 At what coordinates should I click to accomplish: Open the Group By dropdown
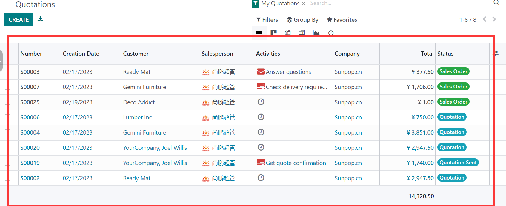pyautogui.click(x=302, y=20)
